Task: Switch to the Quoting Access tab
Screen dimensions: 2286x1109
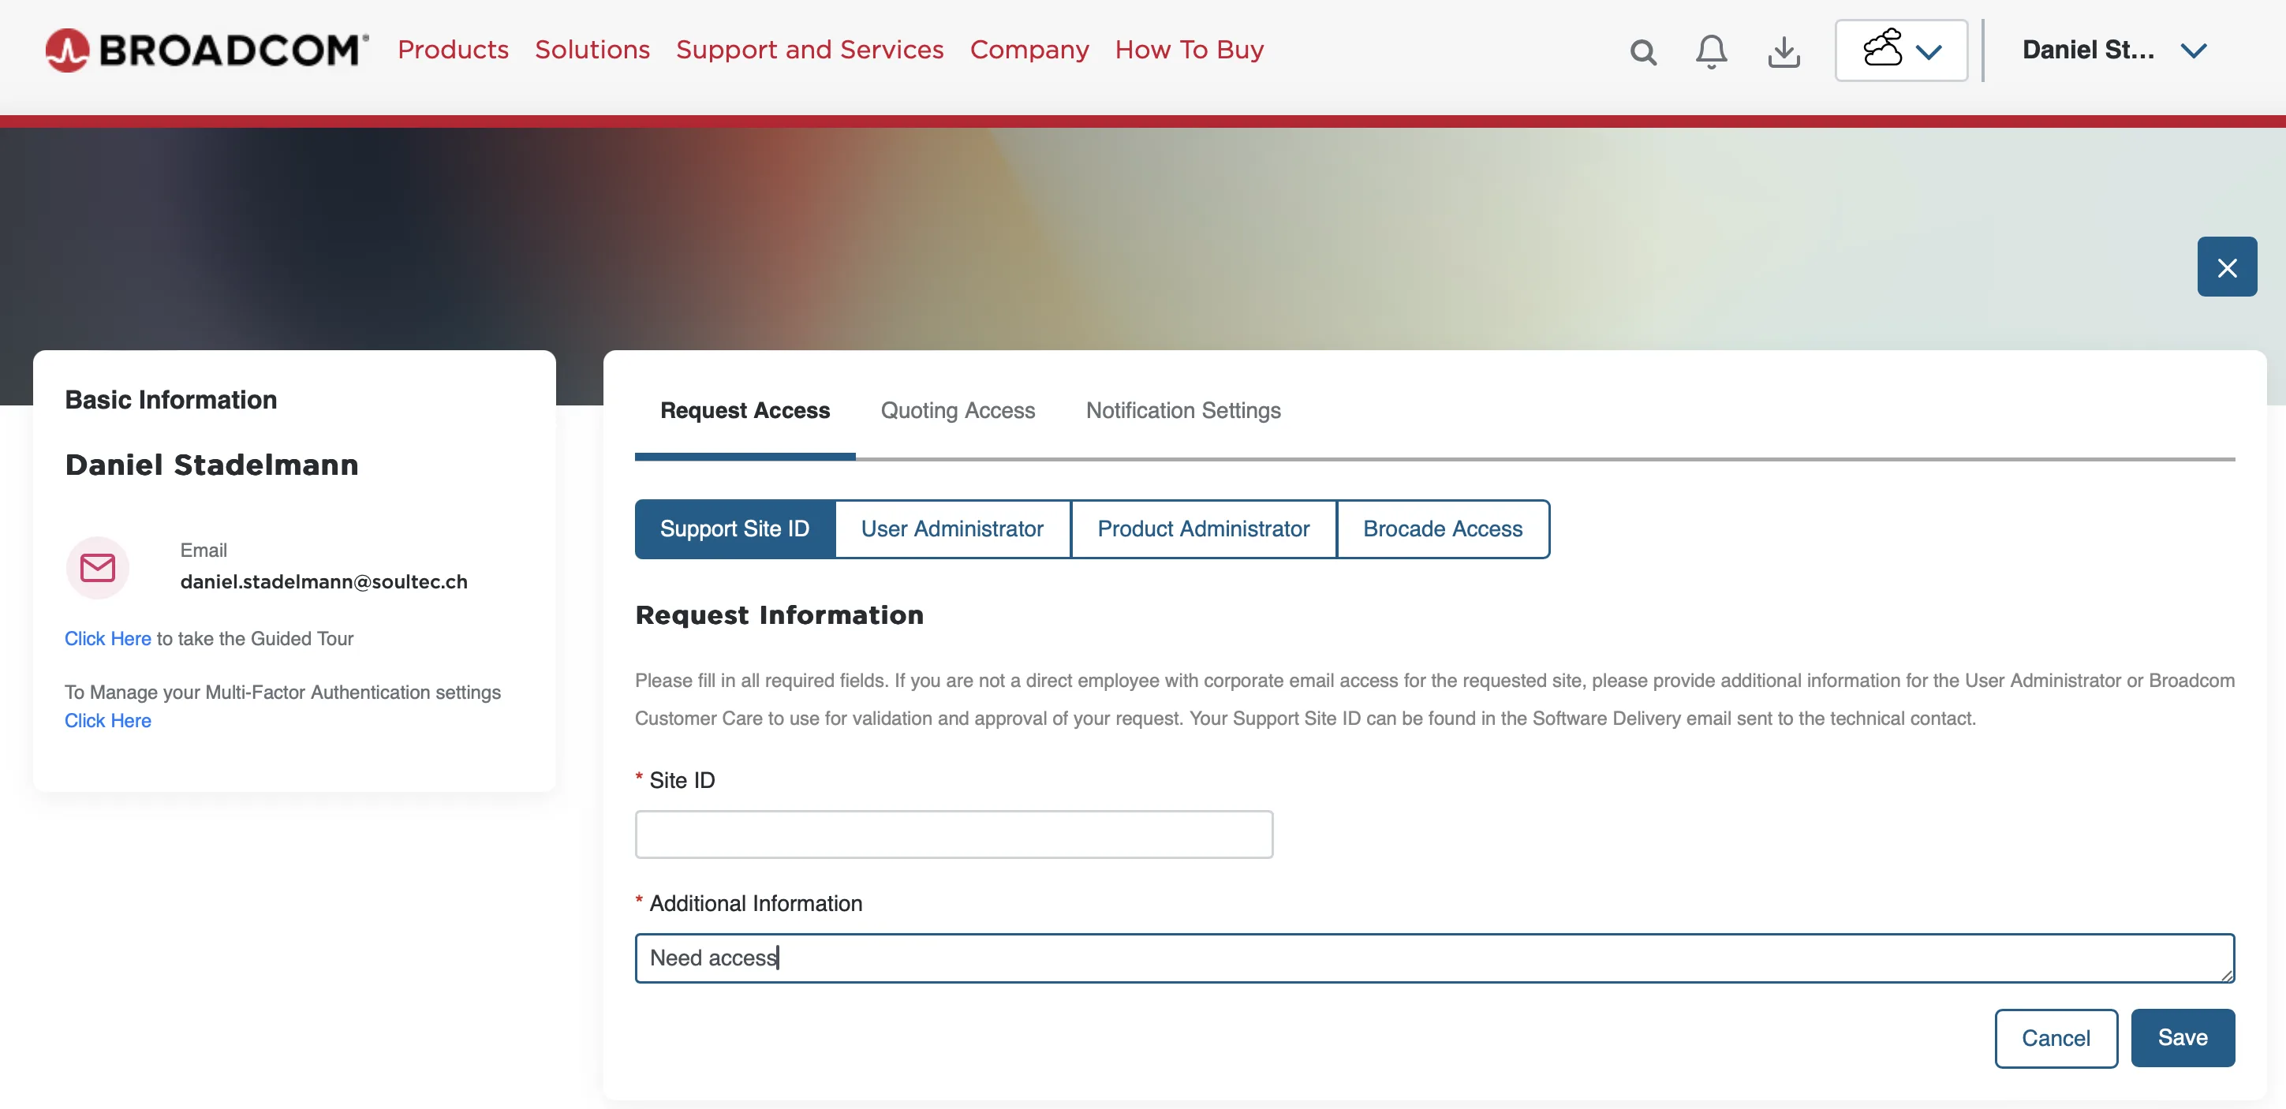Action: click(958, 411)
